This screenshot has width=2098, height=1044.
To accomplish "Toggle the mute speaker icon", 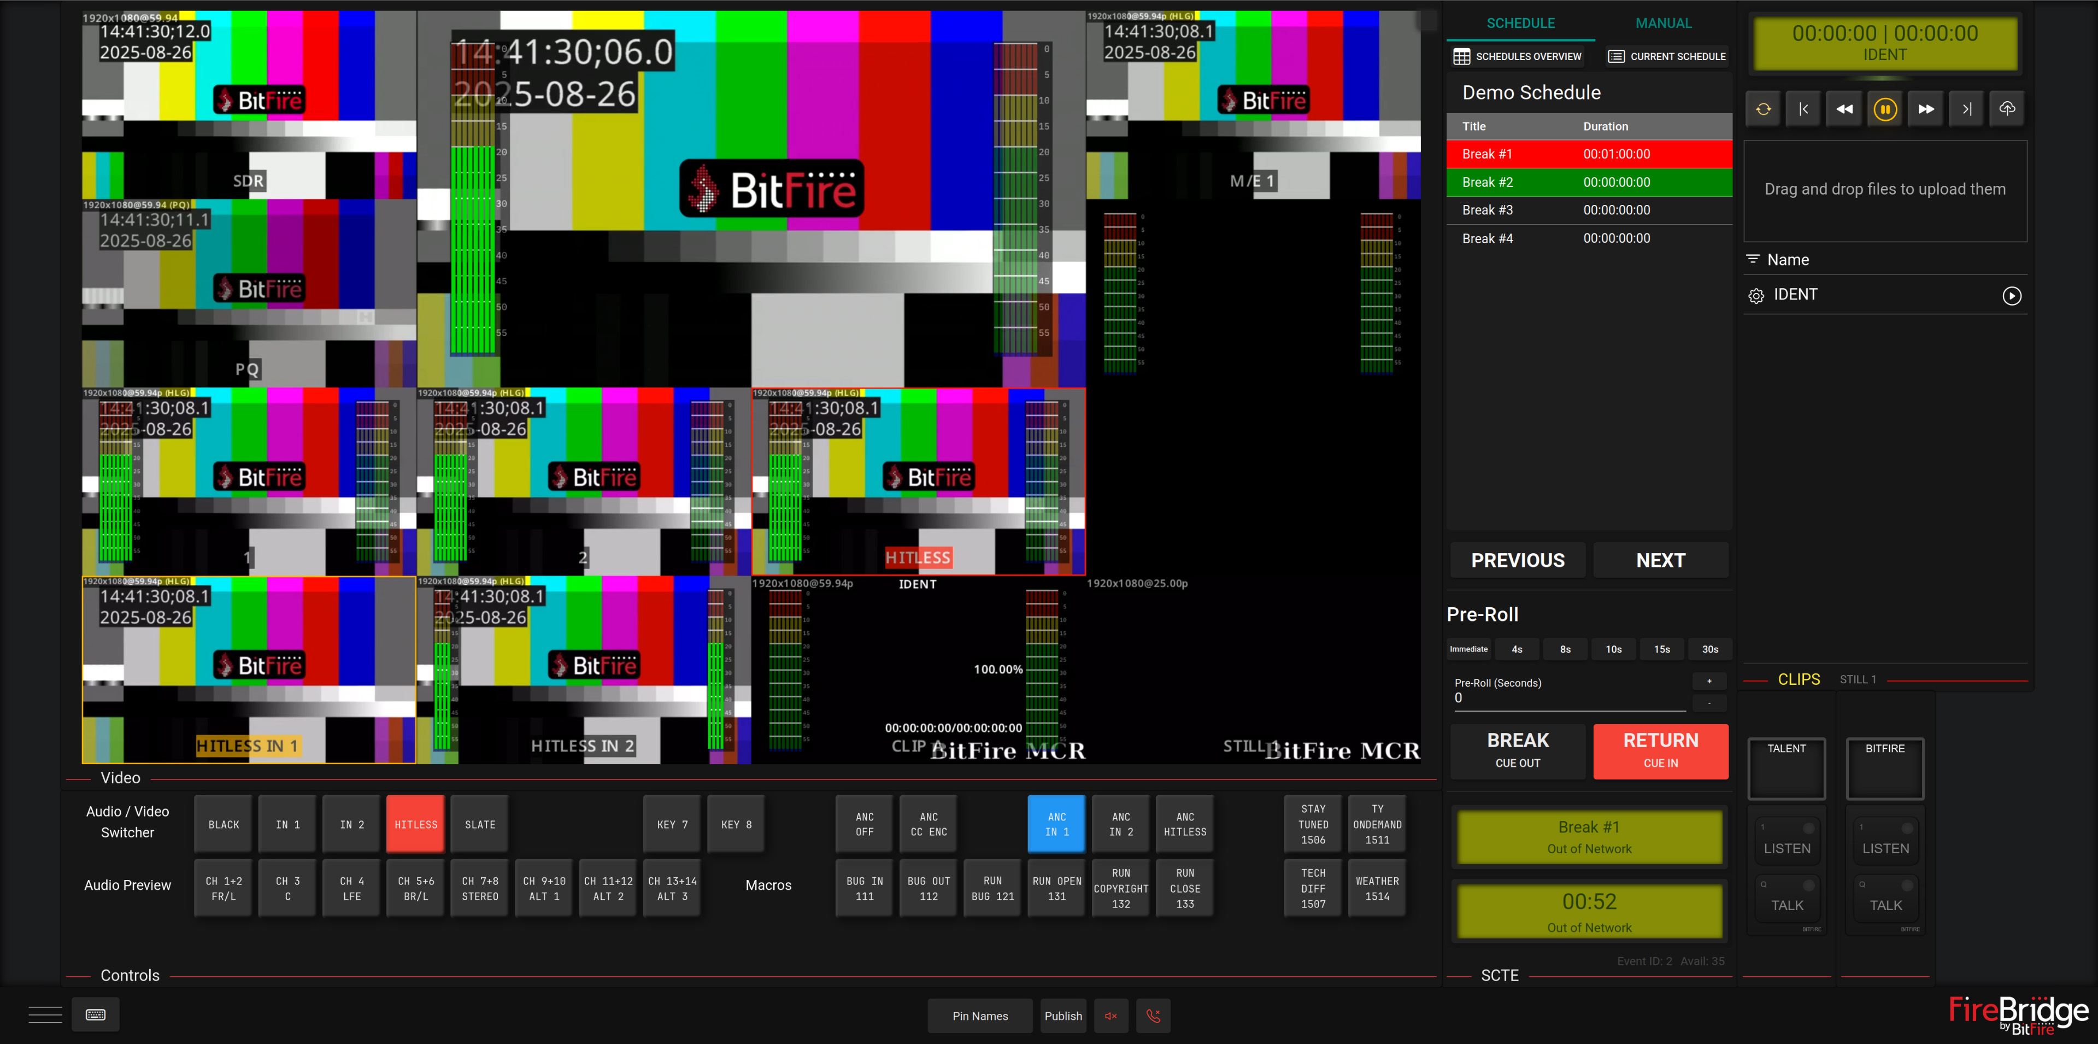I will tap(1111, 1016).
